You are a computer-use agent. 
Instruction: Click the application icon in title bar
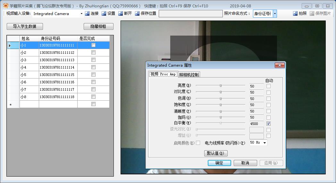click(6, 6)
